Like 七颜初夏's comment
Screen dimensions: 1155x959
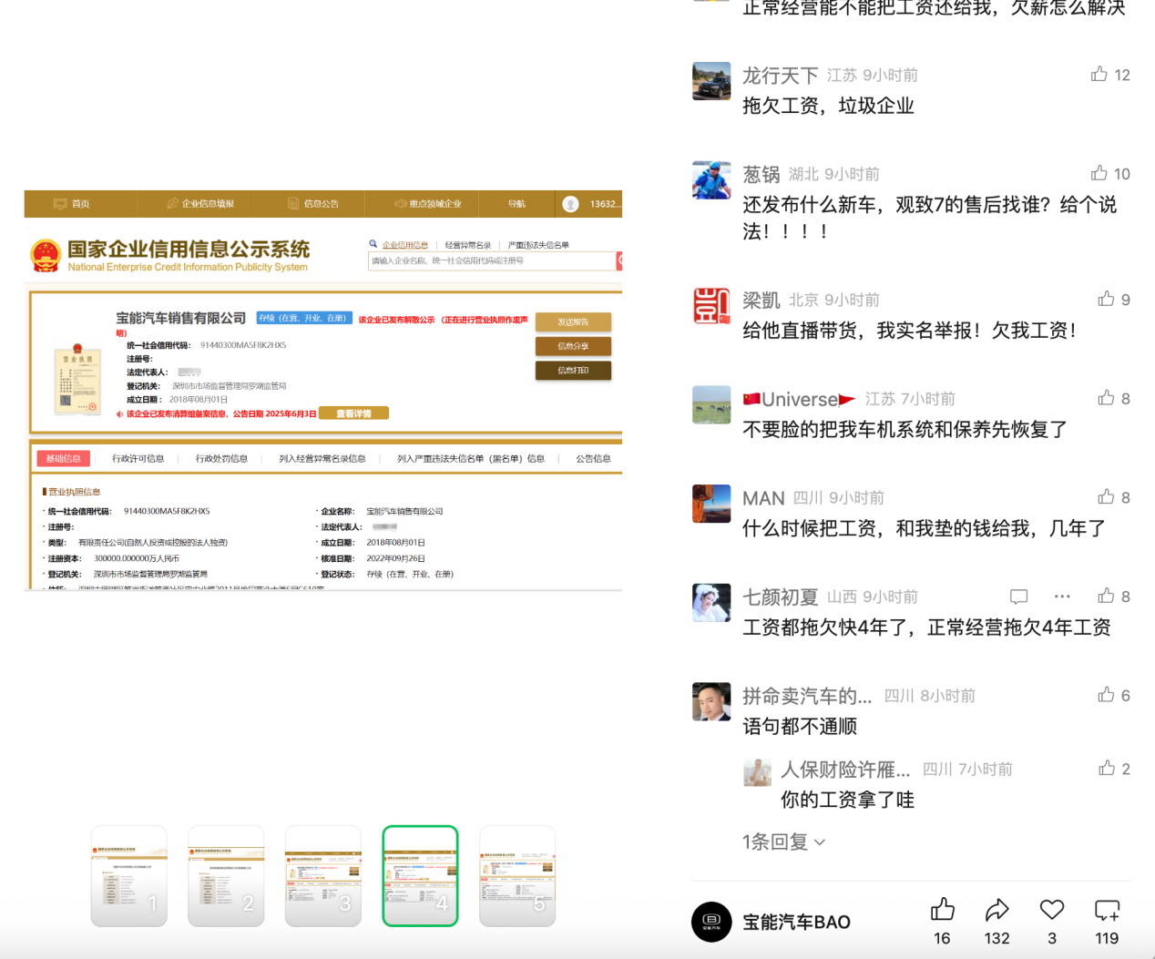(1106, 596)
